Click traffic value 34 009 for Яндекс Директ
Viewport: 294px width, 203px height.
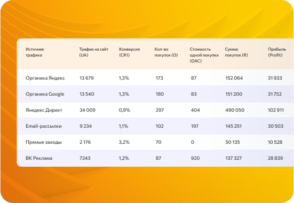click(x=88, y=110)
